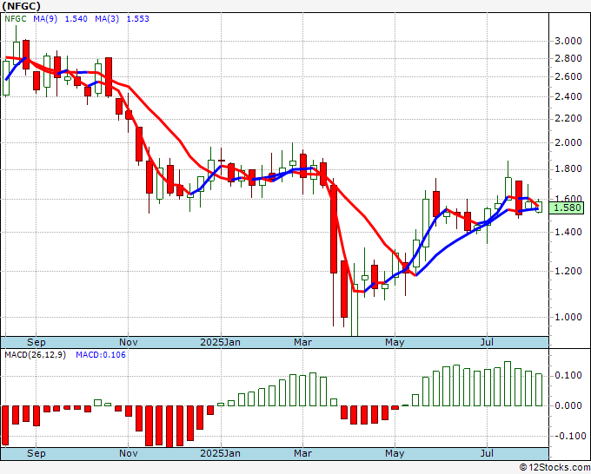Screen dimensions: 591x474
Task: Click the MA(9) value 1.540
Action: click(x=76, y=19)
